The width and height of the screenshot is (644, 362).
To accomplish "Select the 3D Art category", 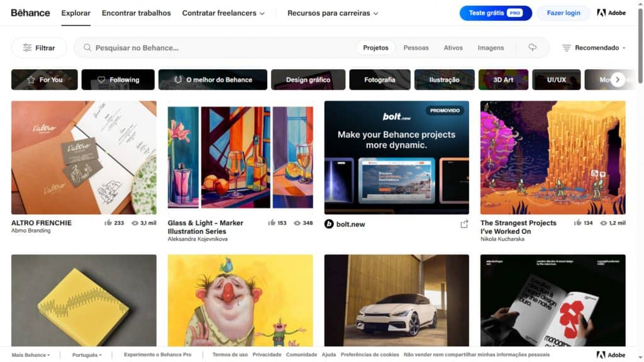I will click(x=503, y=80).
